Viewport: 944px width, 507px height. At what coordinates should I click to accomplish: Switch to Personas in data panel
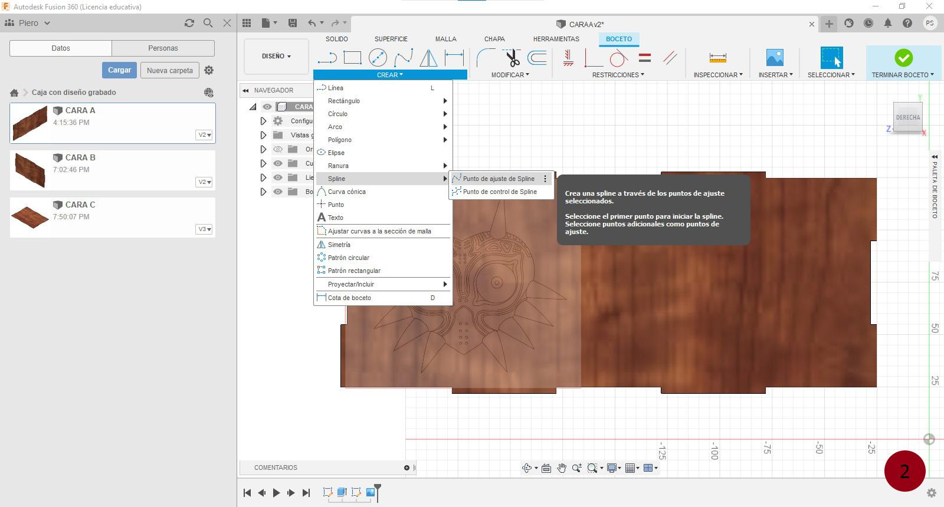tap(163, 48)
